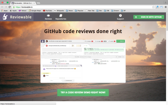Expand the News bookmarks folder
The image size is (168, 105).
pyautogui.click(x=69, y=11)
